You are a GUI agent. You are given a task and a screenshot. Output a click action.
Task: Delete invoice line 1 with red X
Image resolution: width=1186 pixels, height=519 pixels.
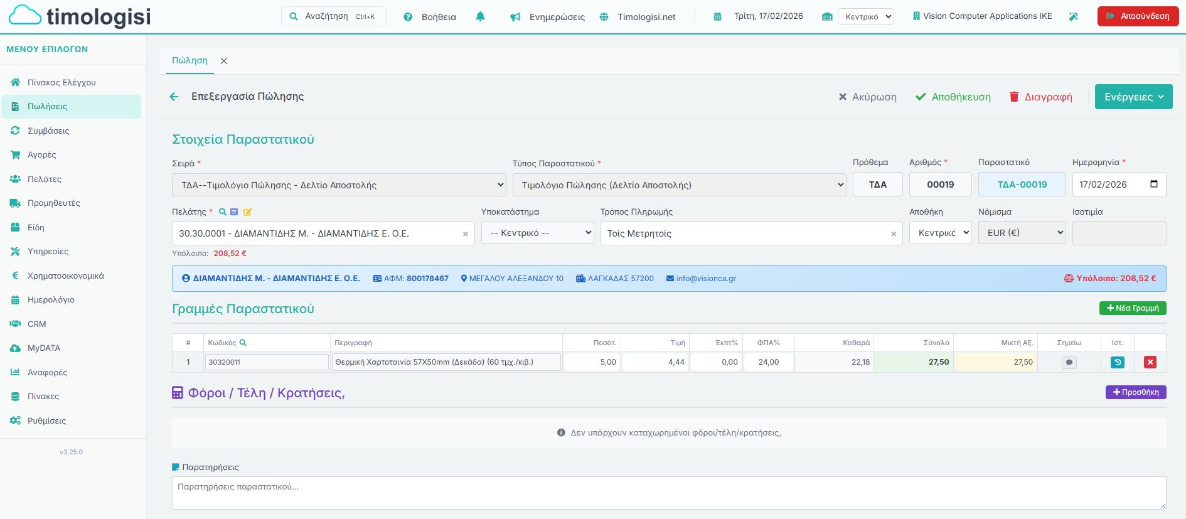point(1150,362)
